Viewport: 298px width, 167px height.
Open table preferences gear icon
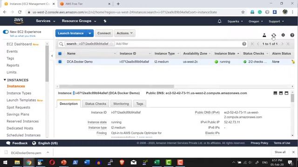[x=283, y=35]
